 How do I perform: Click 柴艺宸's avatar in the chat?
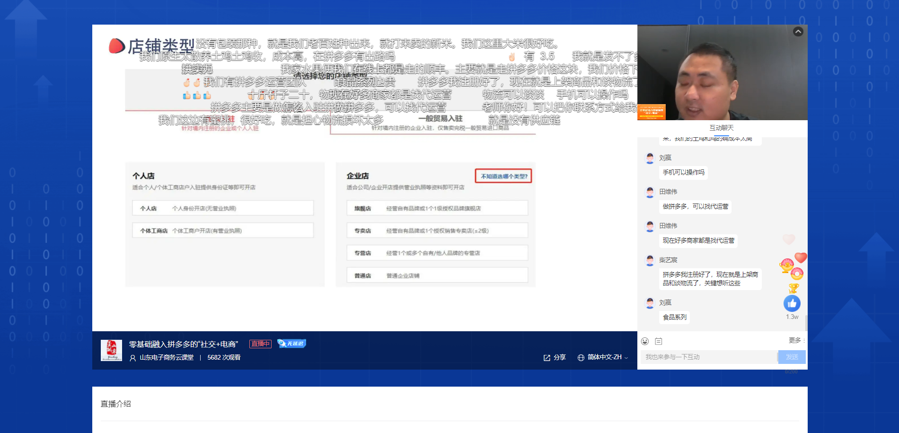(x=650, y=260)
